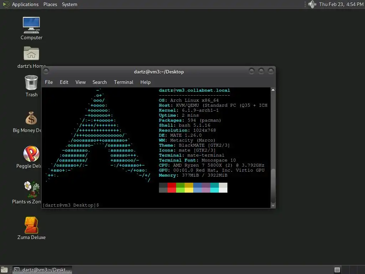Image resolution: width=365 pixels, height=274 pixels.
Task: Open the Terminal menu in menubar
Action: click(x=124, y=82)
